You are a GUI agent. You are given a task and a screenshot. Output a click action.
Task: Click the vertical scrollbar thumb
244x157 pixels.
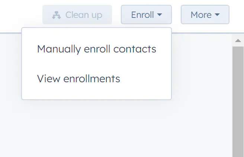tap(238, 102)
